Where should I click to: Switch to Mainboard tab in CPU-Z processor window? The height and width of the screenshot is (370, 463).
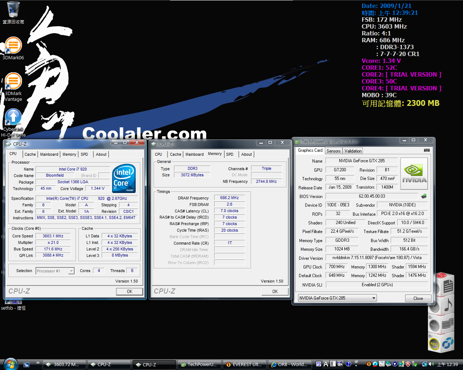49,154
